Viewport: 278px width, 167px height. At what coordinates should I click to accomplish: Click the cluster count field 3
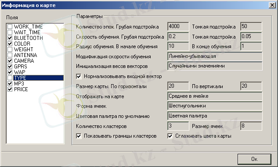click(178, 126)
